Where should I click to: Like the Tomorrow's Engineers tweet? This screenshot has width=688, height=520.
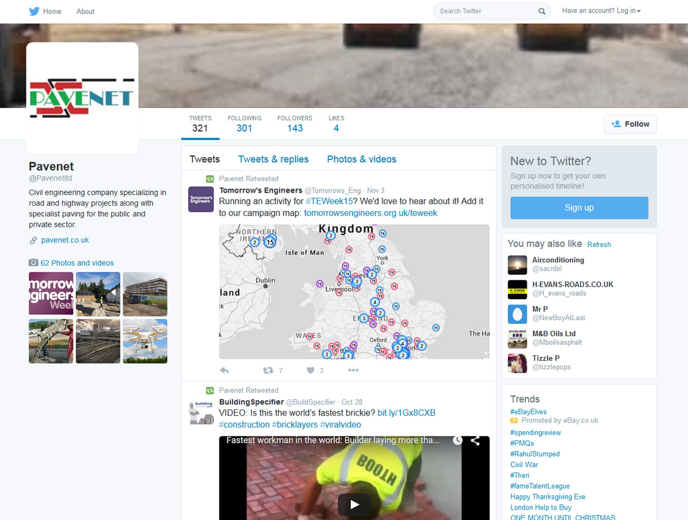310,370
